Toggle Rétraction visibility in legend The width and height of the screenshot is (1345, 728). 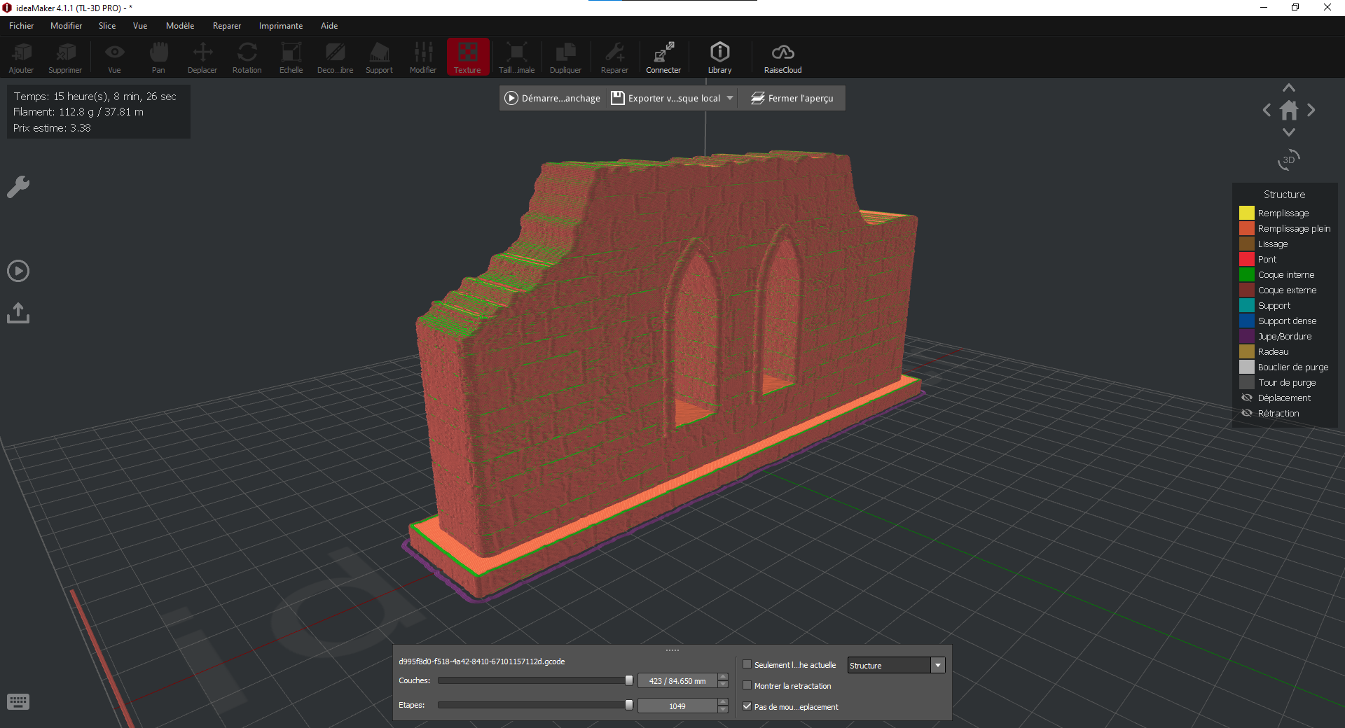coord(1247,413)
